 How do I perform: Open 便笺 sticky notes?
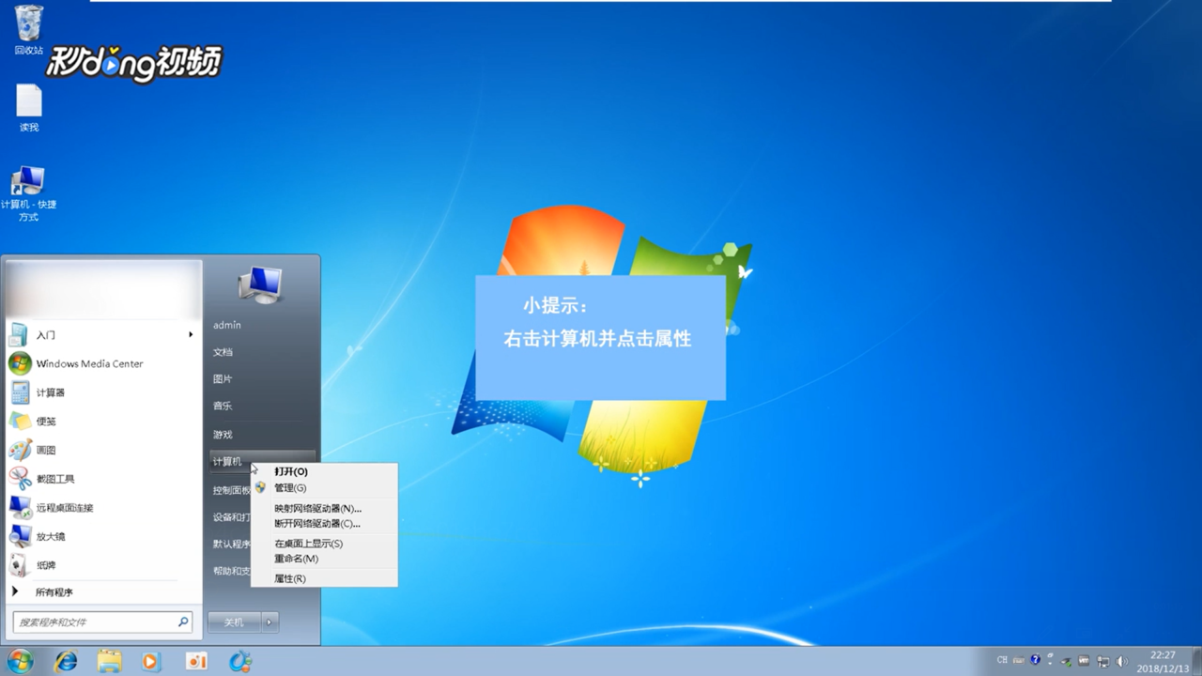click(101, 422)
